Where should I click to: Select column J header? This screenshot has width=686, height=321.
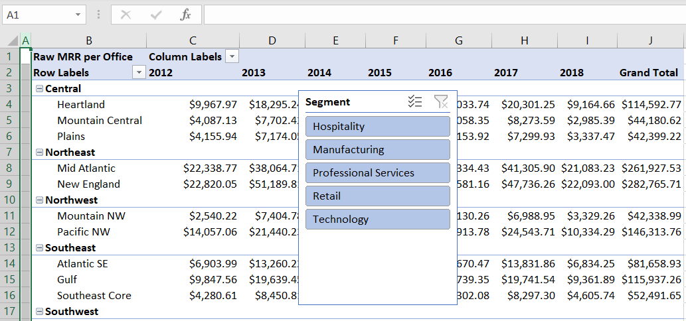tap(651, 40)
